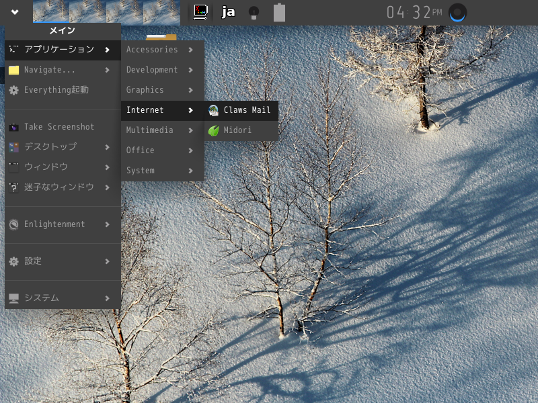The image size is (538, 403).
Task: Open the 迷子なウィンドウ submenu
Action: 63,187
